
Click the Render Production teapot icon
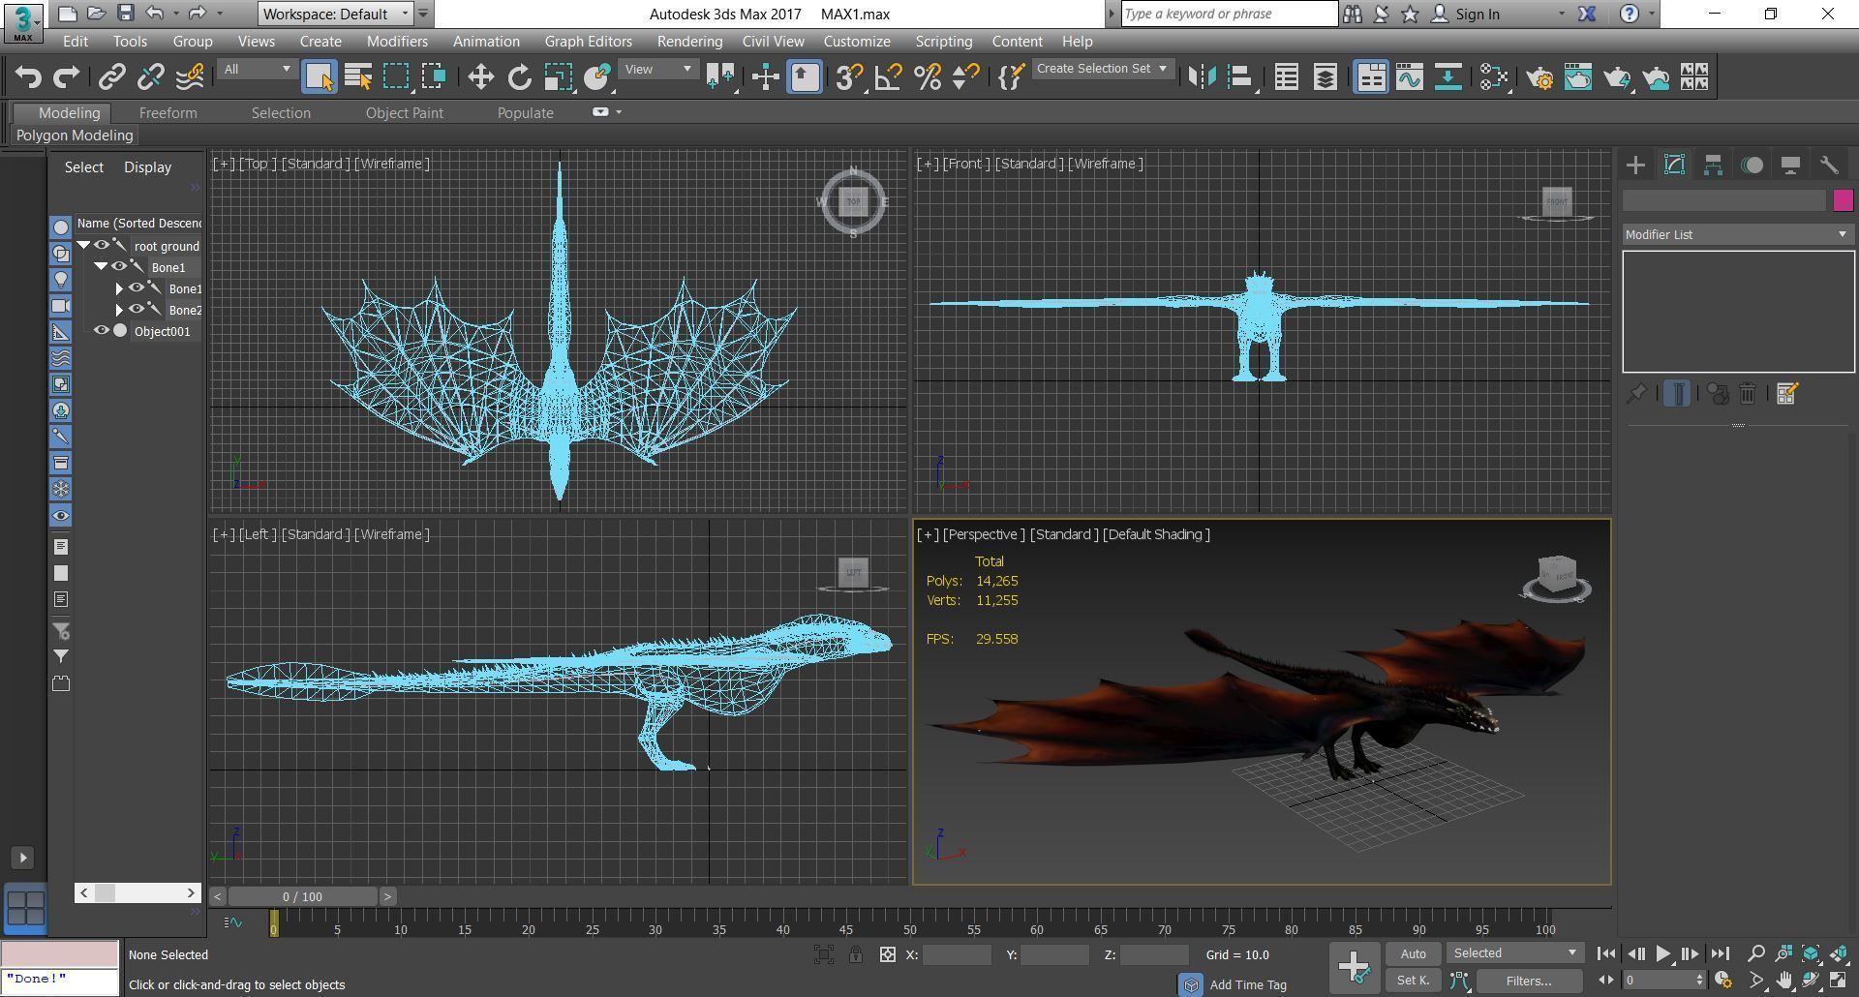1617,76
